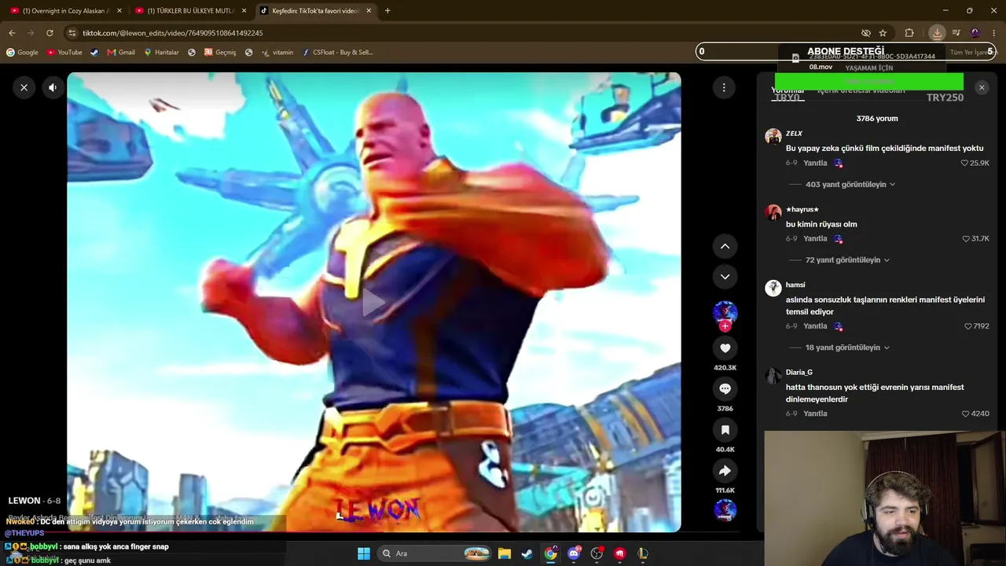The image size is (1006, 566).
Task: Expand 403 replies under ZELX's comment
Action: 850,185
